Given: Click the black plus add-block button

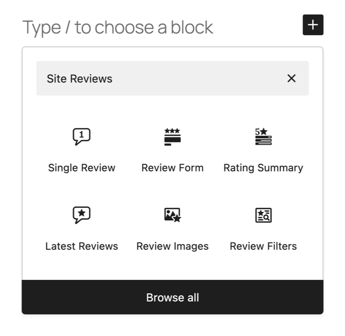Looking at the screenshot, I should click(x=313, y=25).
